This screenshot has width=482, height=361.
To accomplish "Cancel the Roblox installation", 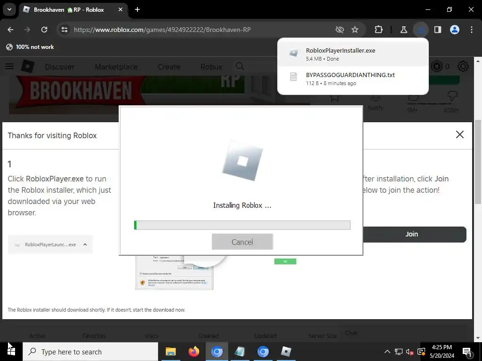I will (242, 242).
